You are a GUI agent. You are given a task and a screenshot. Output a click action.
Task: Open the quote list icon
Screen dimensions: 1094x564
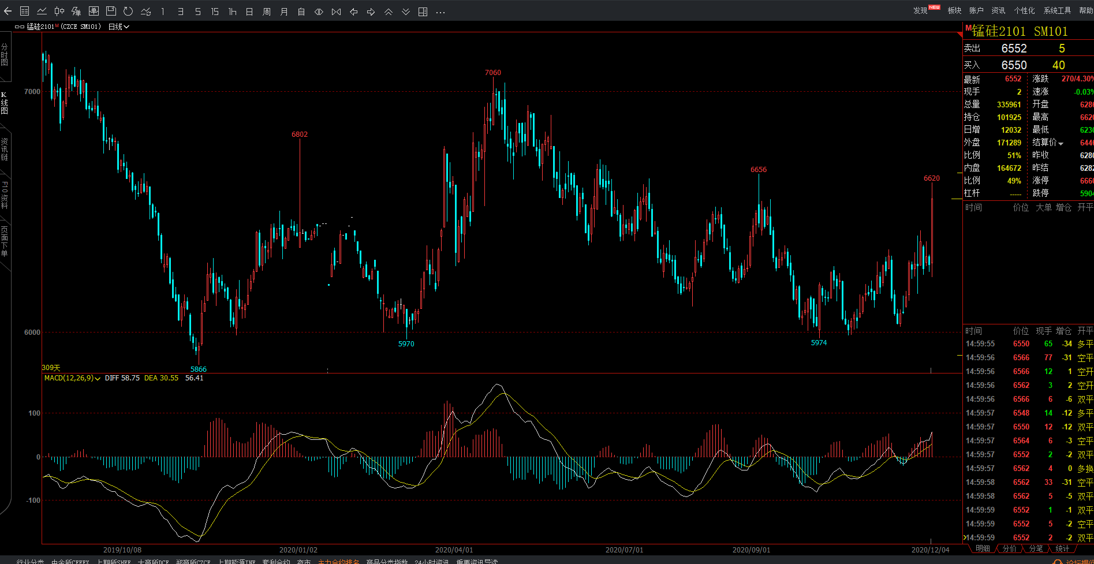click(25, 11)
